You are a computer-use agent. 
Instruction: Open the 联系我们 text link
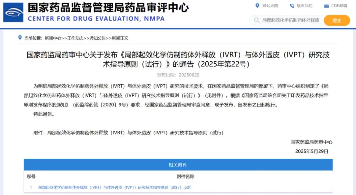pos(304,6)
